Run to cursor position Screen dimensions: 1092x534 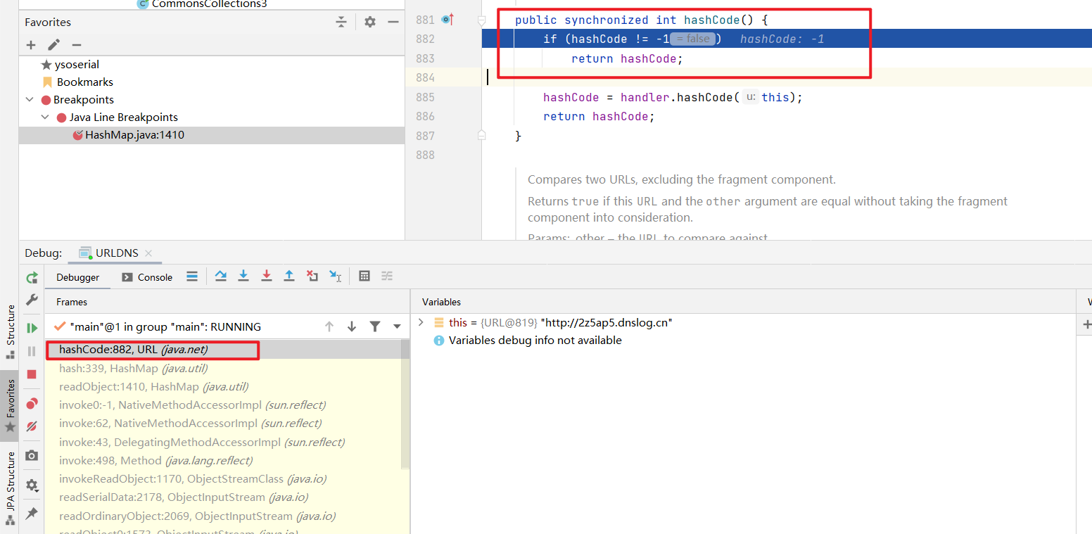[336, 276]
